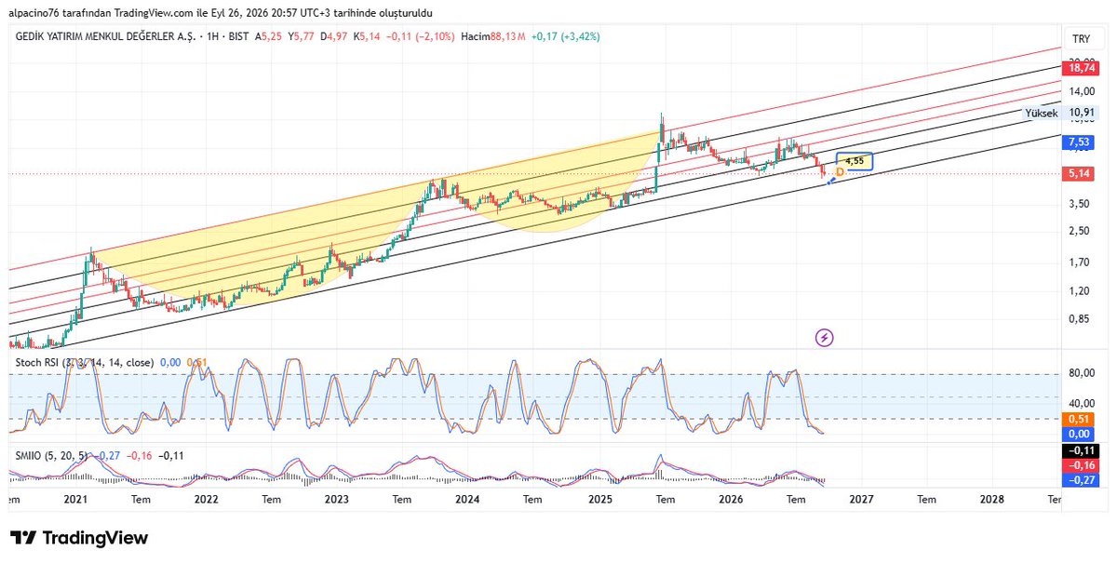The image size is (1117, 564).
Task: Click the black -0,11 label on SMIIO scale
Action: (x=1080, y=450)
